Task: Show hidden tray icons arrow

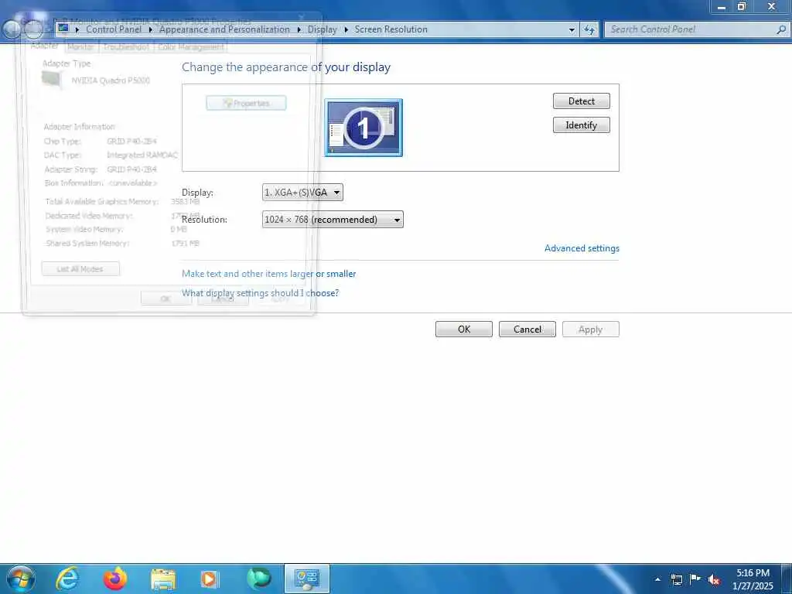Action: (657, 579)
